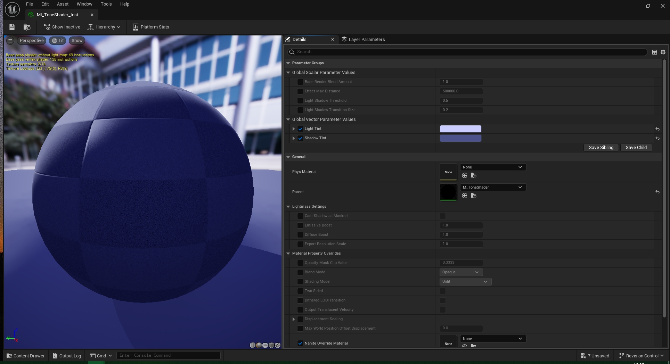670x364 pixels.
Task: Uncheck Nanite Override Material checkbox
Action: pyautogui.click(x=300, y=343)
